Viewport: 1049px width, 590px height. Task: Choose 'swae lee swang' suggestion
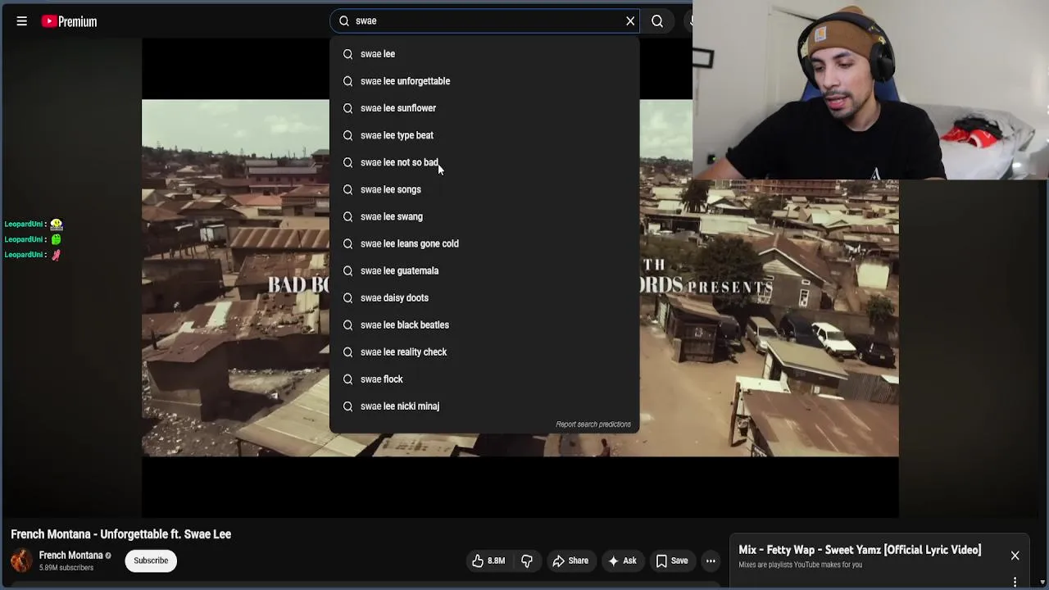[x=484, y=216]
